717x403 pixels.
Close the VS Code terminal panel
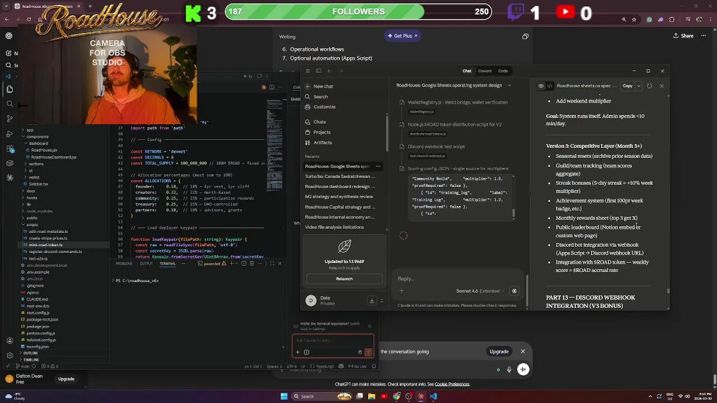(280, 264)
